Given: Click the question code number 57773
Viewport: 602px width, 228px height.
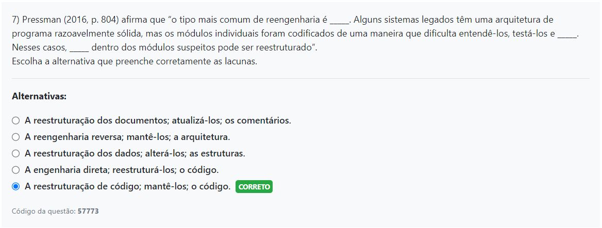Looking at the screenshot, I should coord(88,212).
